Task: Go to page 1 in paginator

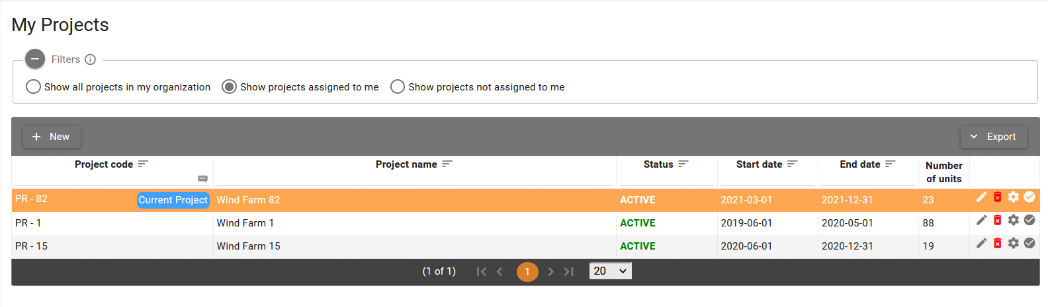Action: [527, 271]
